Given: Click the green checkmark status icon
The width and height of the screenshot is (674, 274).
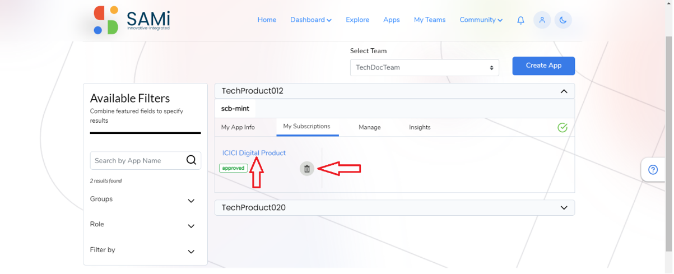Looking at the screenshot, I should pos(563,128).
